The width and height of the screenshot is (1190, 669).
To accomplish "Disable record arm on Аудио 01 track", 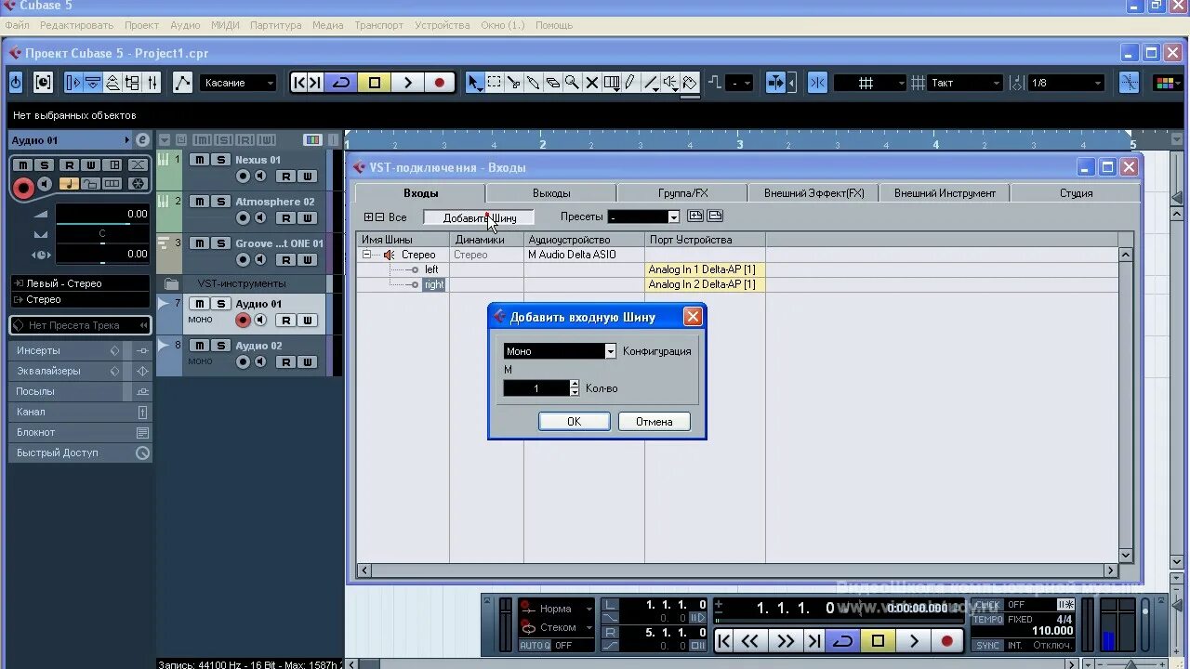I will tap(243, 321).
